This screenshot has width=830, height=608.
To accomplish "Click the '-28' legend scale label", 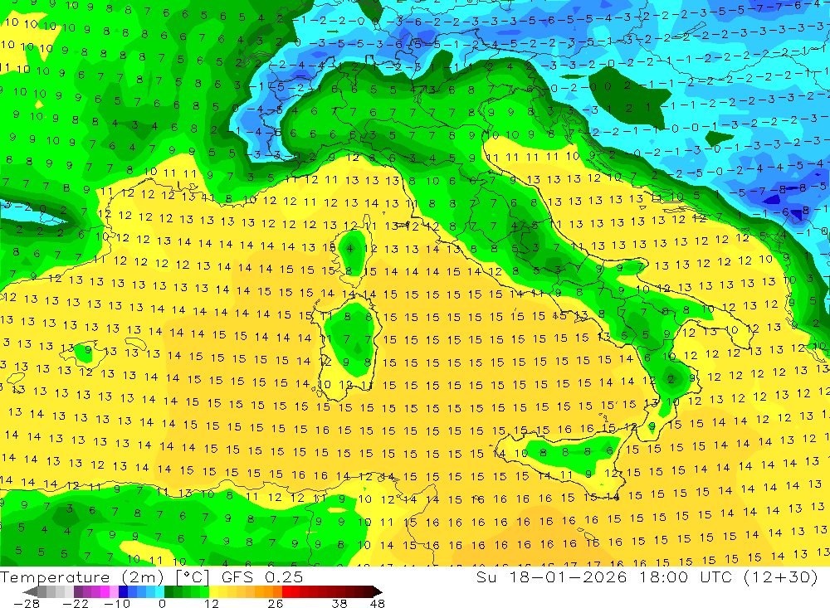I will [27, 604].
